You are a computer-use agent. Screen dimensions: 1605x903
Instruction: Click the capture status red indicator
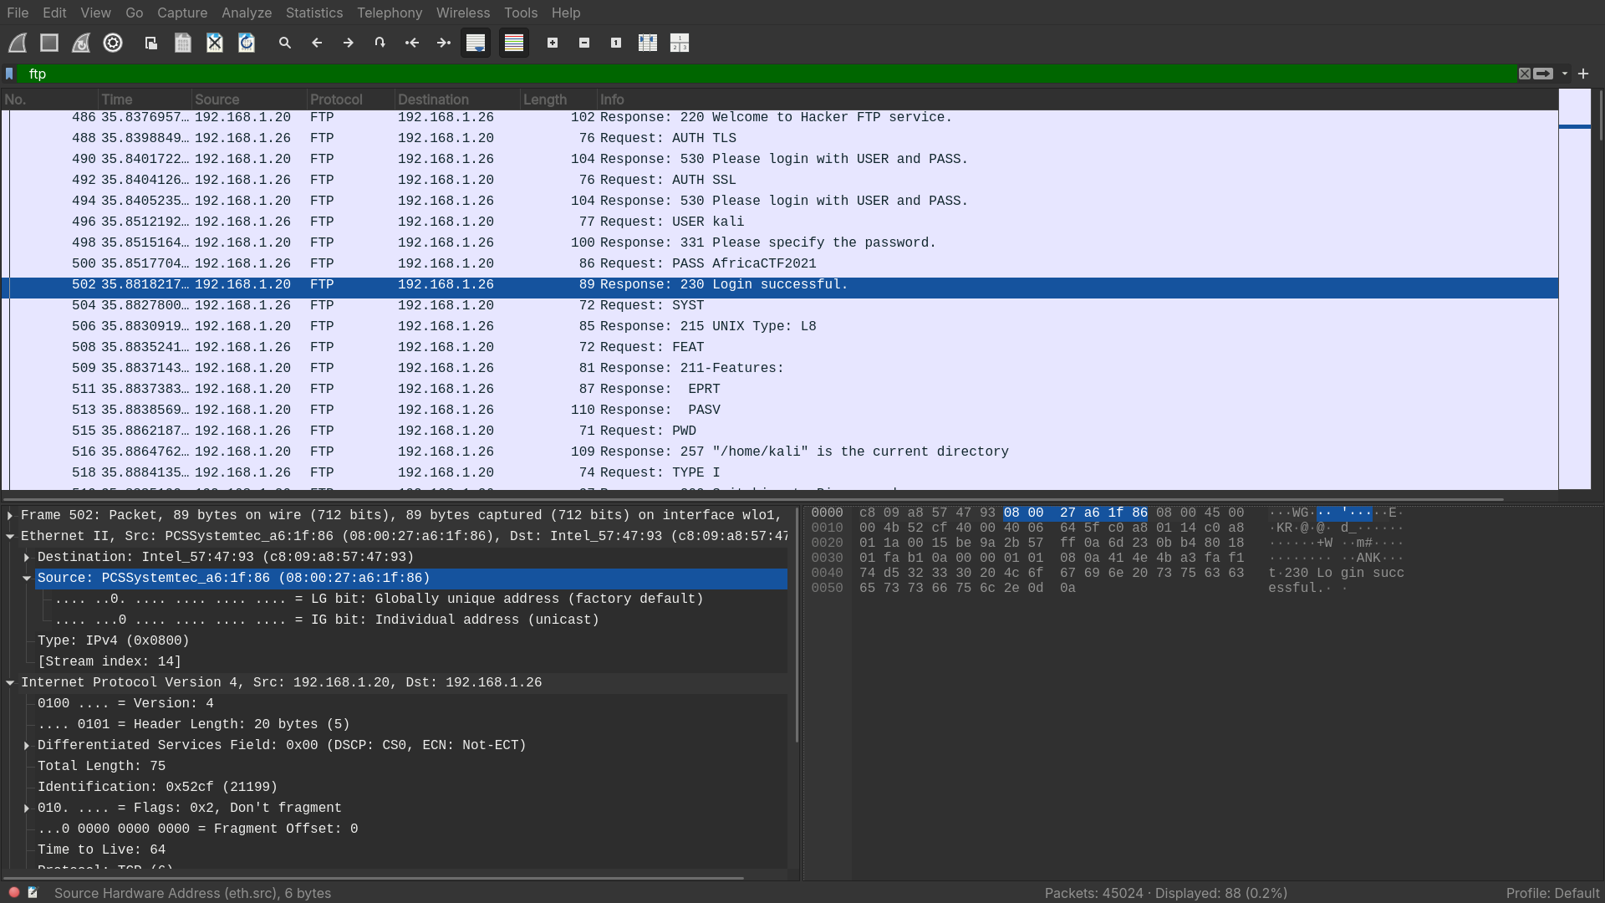14,893
